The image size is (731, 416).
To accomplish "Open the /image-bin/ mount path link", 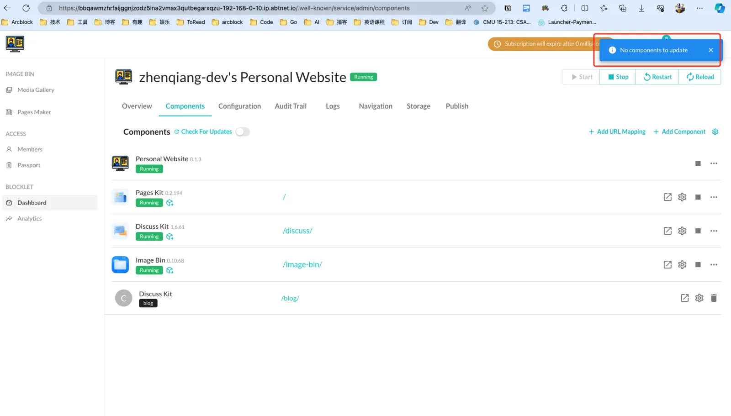I will 302,265.
